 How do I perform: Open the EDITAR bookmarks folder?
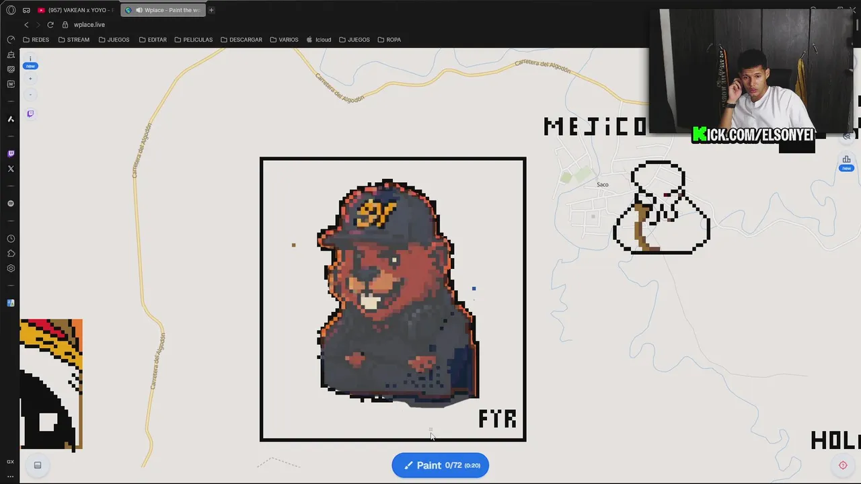[153, 40]
